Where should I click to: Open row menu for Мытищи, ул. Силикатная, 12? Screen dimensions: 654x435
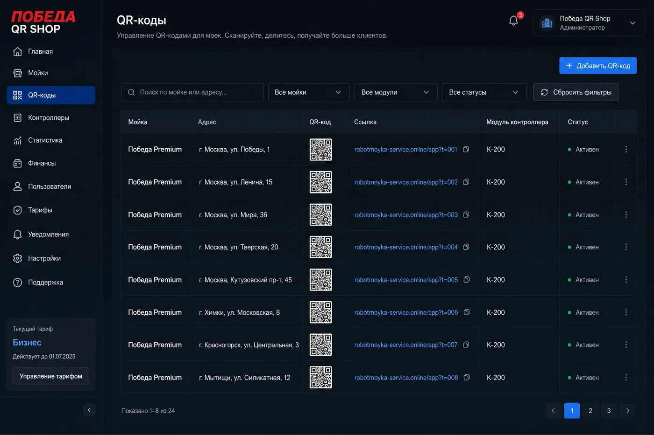pyautogui.click(x=626, y=377)
